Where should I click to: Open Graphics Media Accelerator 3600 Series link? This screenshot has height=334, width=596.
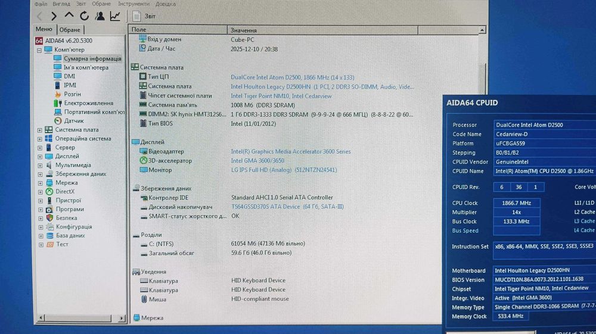point(291,151)
